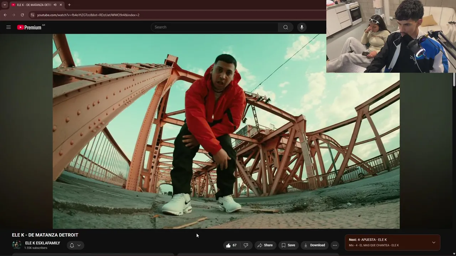Switch to the ELE K - DE MATANZA DETROIT tab
This screenshot has width=456, height=256.
pyautogui.click(x=34, y=5)
